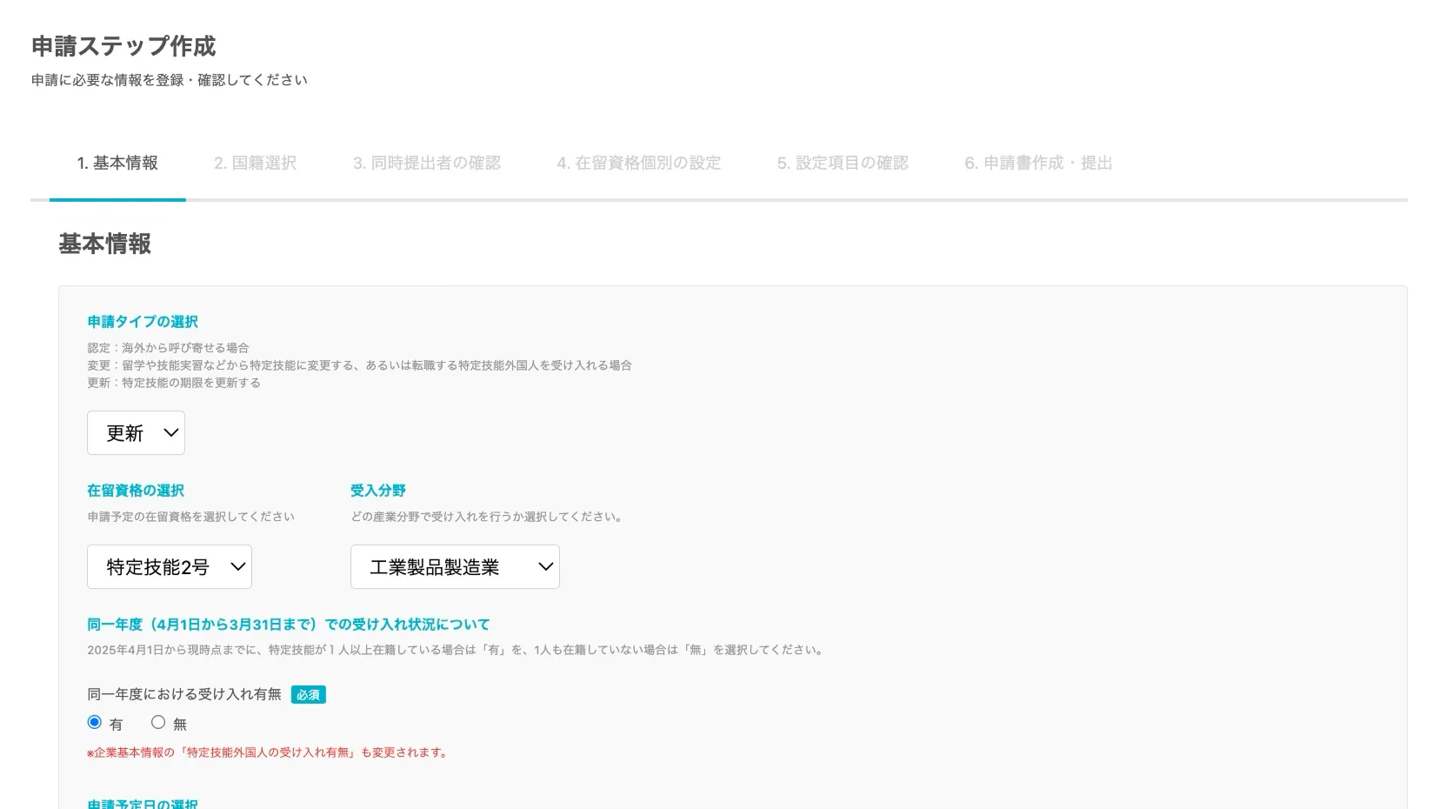
Task: Click the 必須 required badge
Action: [x=308, y=694]
